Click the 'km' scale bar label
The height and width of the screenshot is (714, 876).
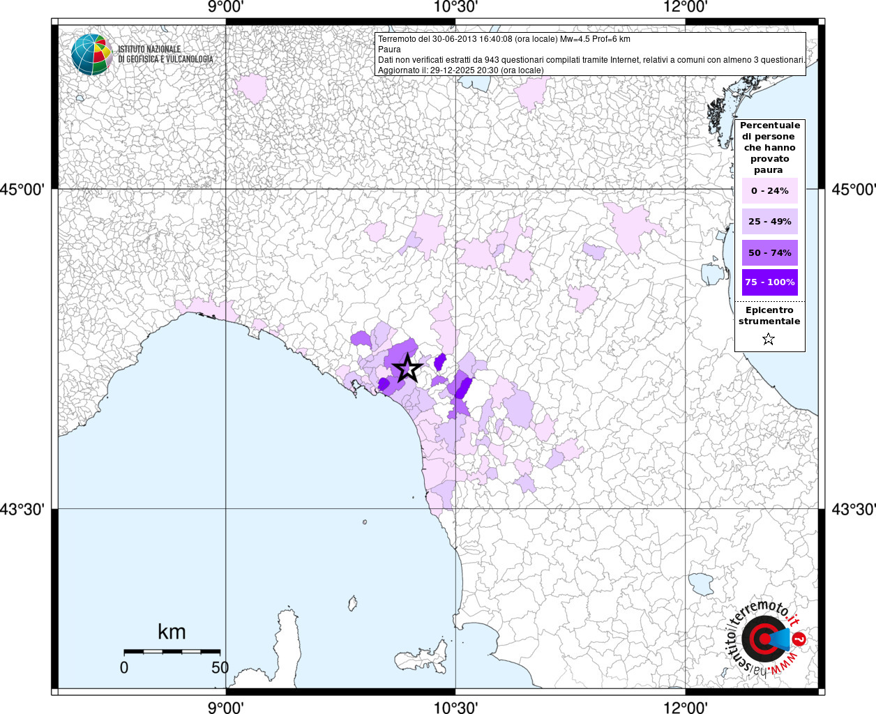(172, 632)
